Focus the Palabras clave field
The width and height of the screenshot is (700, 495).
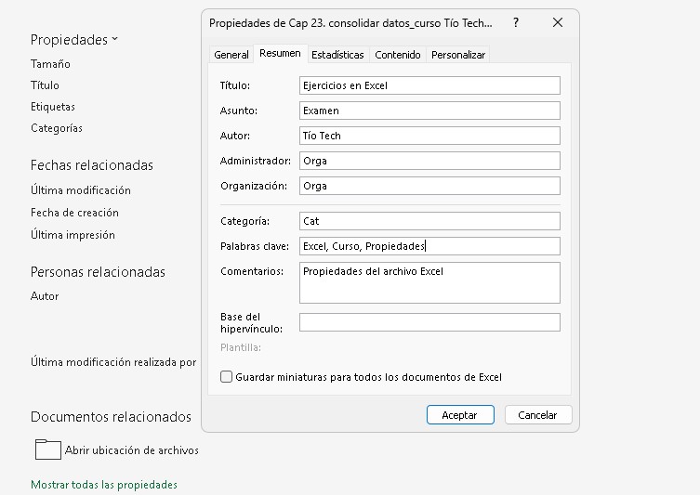click(429, 246)
